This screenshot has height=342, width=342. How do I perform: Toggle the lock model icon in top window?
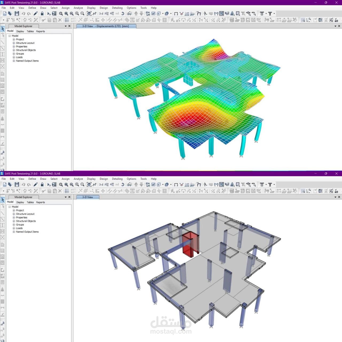pos(42,13)
